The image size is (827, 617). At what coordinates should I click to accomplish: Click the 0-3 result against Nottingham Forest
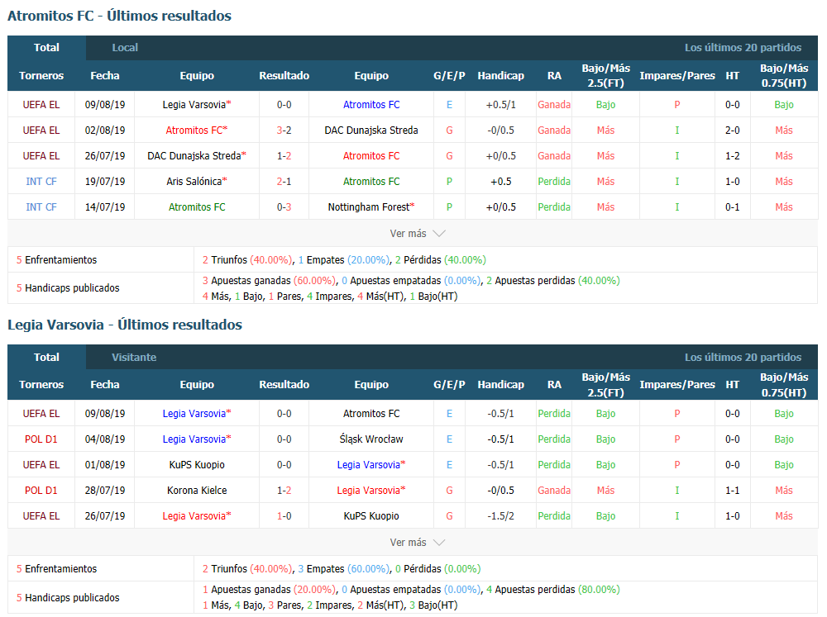tap(284, 207)
